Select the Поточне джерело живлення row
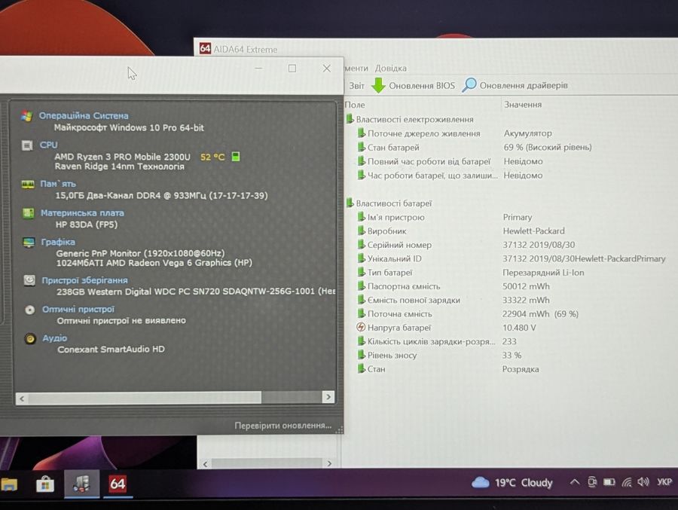This screenshot has height=510, width=678. 511,133
